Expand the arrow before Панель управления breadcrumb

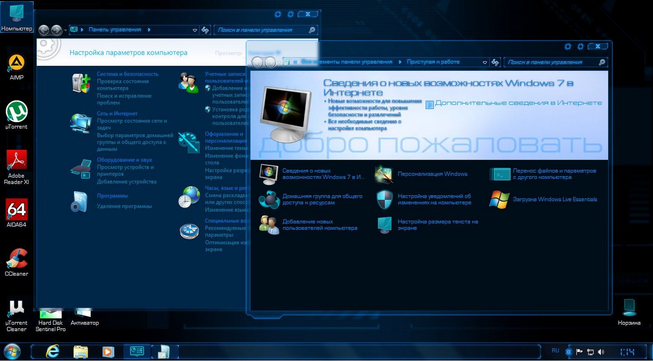[x=82, y=30]
